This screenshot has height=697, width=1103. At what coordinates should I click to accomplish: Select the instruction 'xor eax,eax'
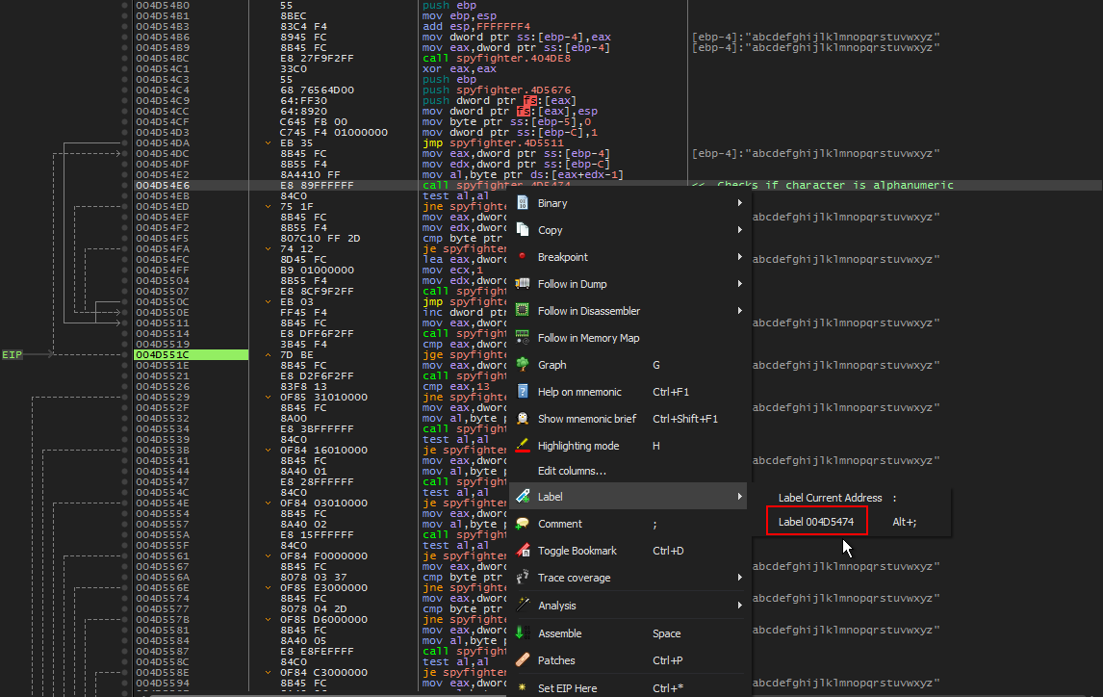click(x=459, y=69)
